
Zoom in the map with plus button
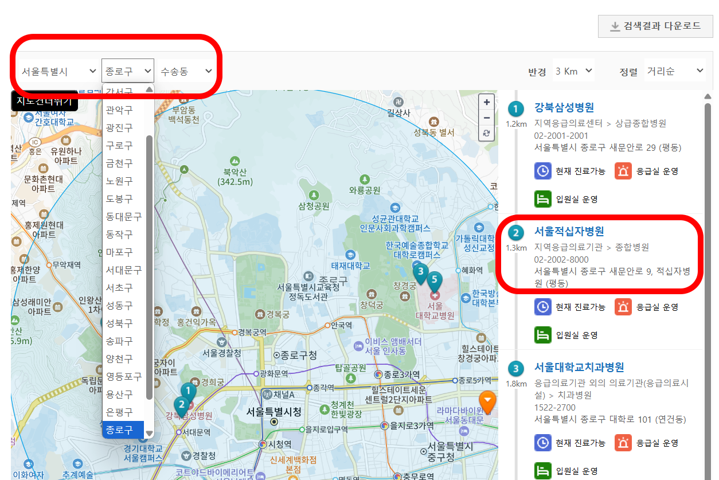[487, 102]
